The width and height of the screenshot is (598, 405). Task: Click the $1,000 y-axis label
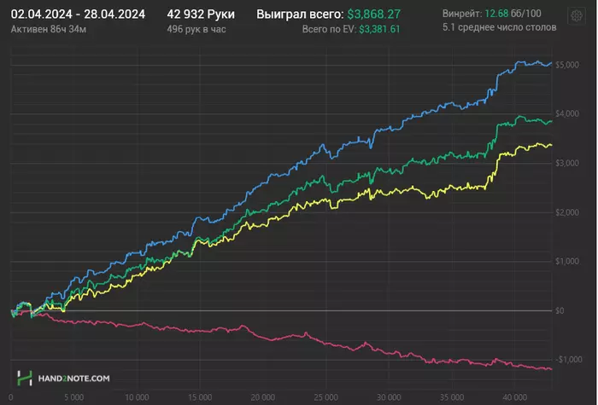(567, 261)
